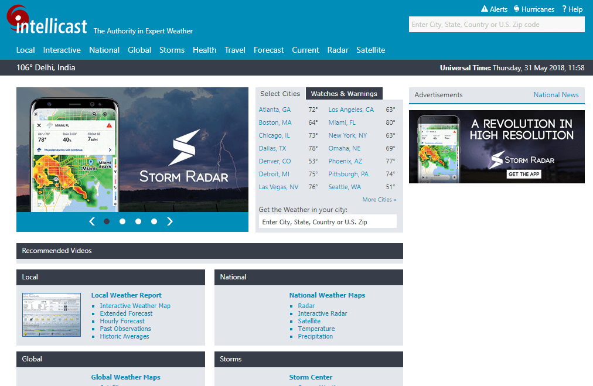Image resolution: width=593 pixels, height=386 pixels.
Task: Open the Local Weather Report thumbnail
Action: [x=52, y=315]
